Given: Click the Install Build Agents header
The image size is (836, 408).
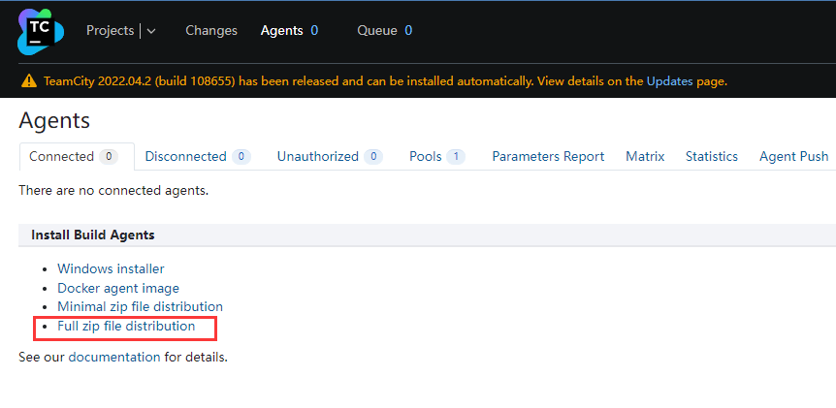Looking at the screenshot, I should coord(93,235).
